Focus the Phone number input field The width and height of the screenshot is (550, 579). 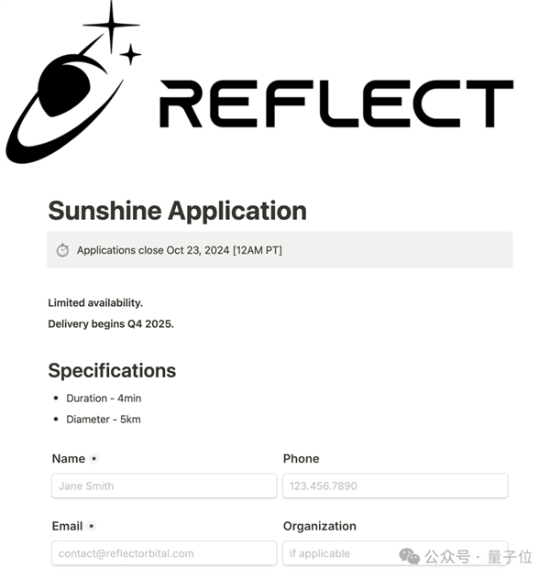[395, 486]
